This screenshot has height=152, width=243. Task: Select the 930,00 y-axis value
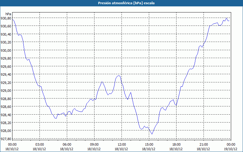pos(6,50)
